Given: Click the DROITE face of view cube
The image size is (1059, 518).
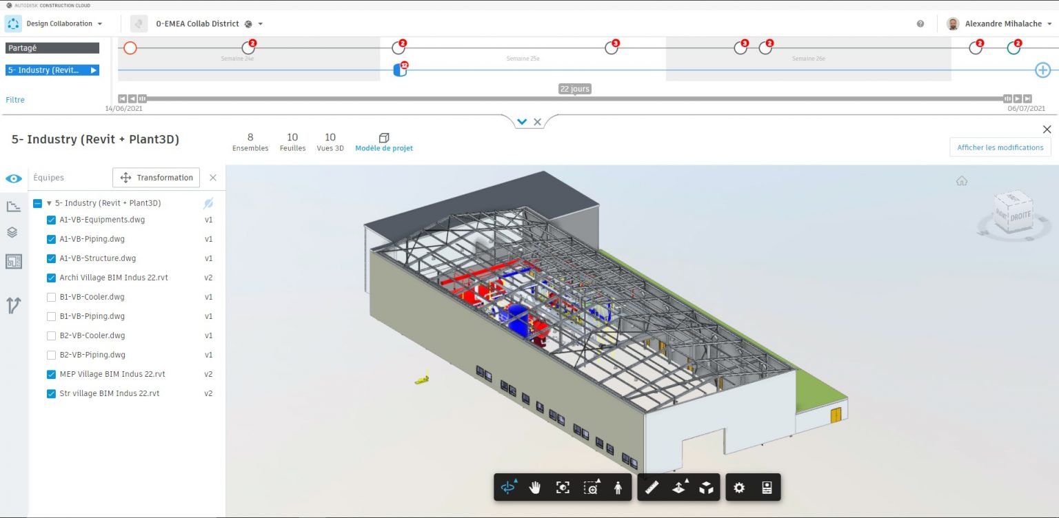Looking at the screenshot, I should pos(1020,215).
